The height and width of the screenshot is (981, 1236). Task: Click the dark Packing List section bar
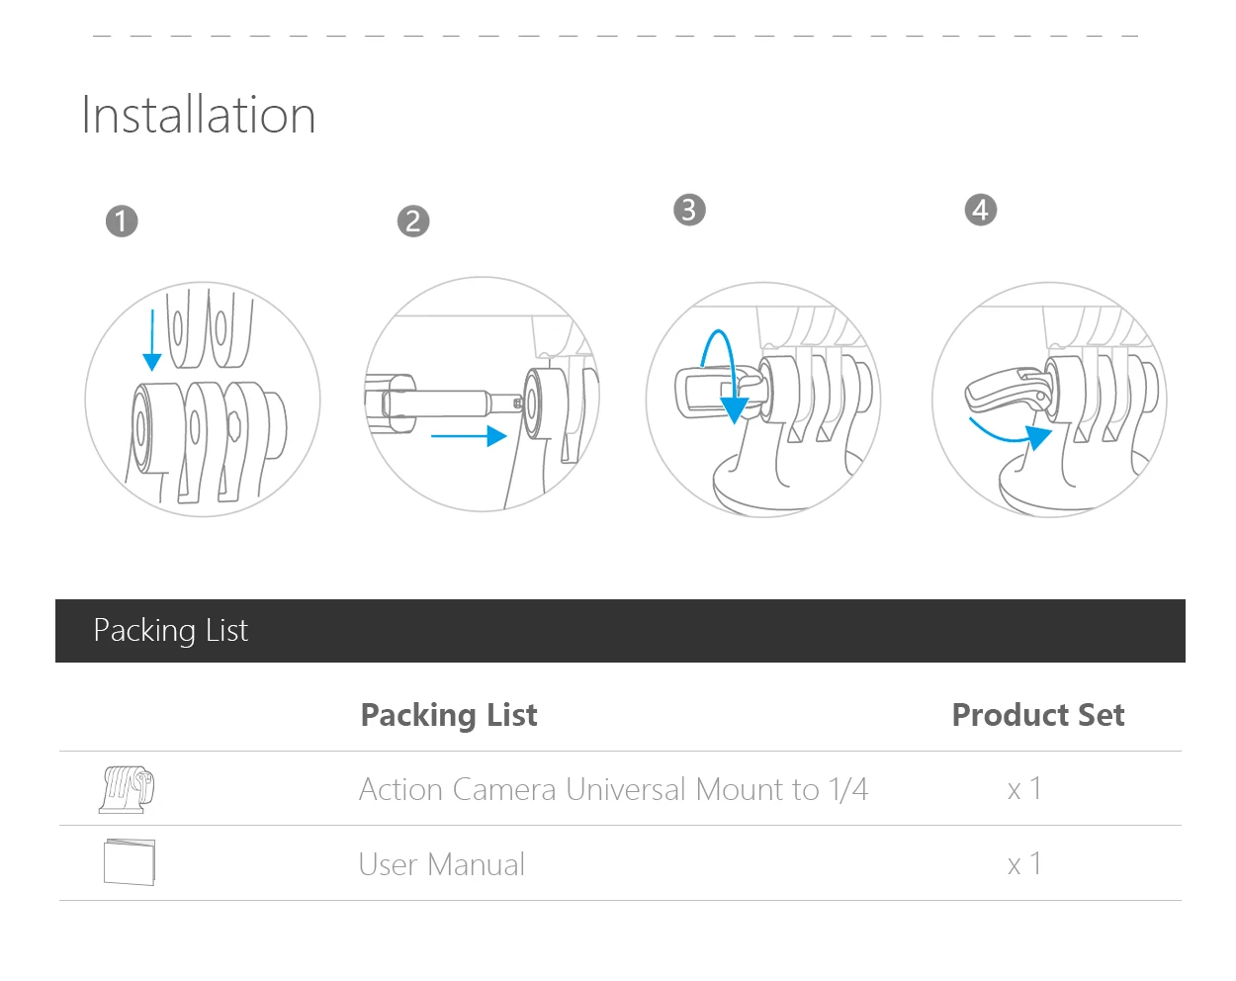point(620,631)
